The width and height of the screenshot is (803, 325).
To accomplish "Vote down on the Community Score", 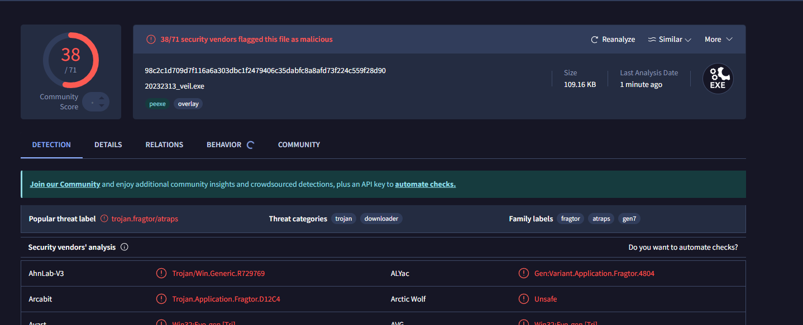I will point(101,106).
